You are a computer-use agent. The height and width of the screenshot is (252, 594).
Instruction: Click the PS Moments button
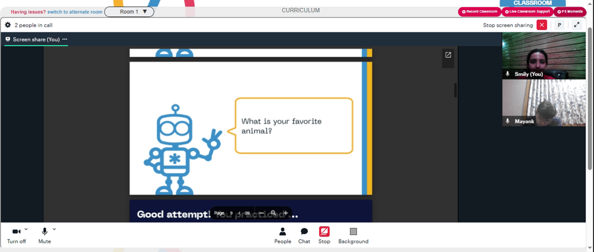570,12
